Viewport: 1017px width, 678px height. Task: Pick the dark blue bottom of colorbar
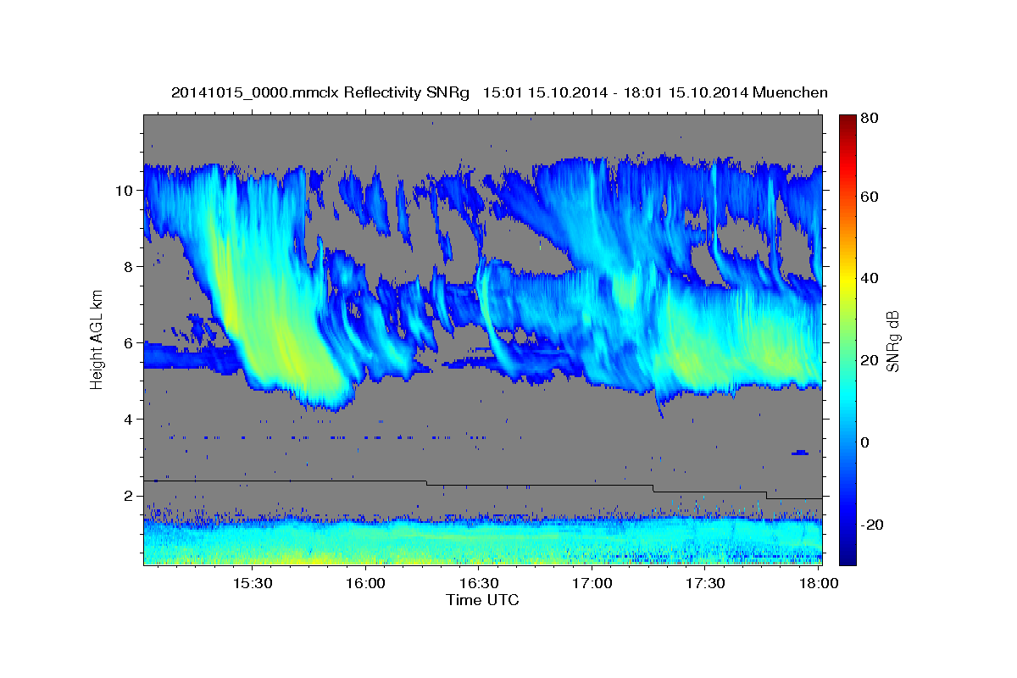847,558
